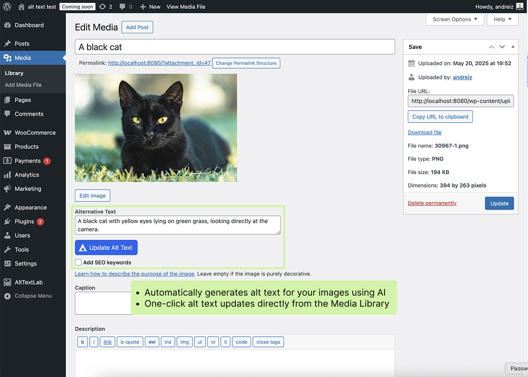Click Copy URL to clipboard button
Viewport: 528px width, 377px height.
coord(440,117)
